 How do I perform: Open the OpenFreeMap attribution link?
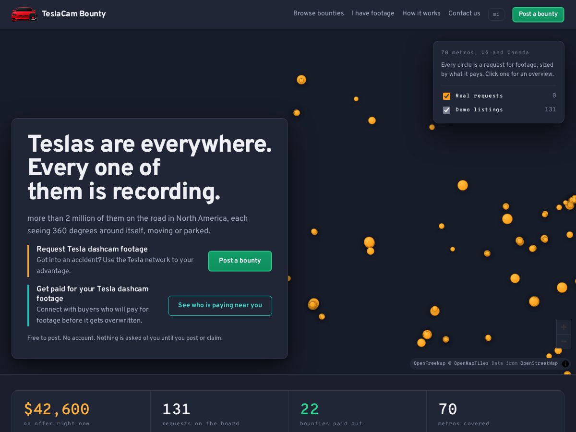point(430,363)
